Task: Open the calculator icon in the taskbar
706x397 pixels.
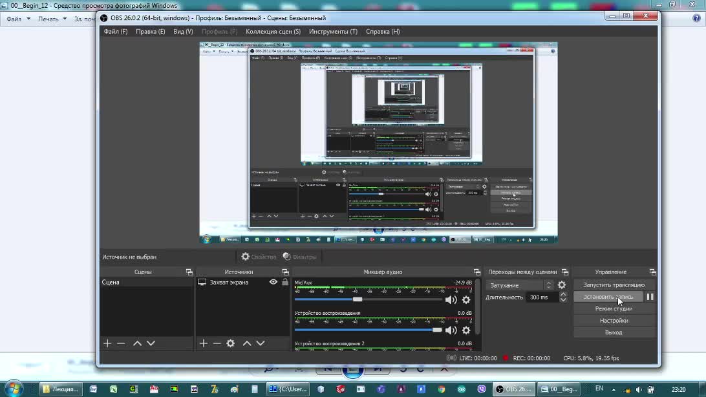Action: click(x=254, y=389)
